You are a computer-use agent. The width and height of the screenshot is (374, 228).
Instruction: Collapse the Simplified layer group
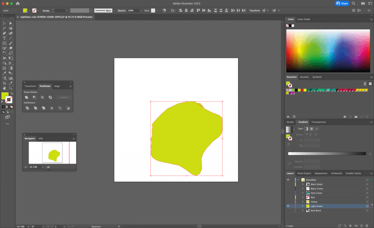298,180
